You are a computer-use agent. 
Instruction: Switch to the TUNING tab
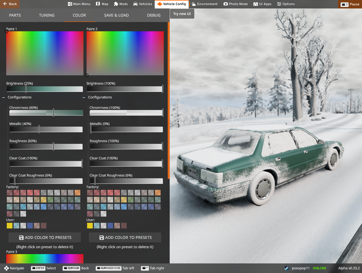coord(47,15)
